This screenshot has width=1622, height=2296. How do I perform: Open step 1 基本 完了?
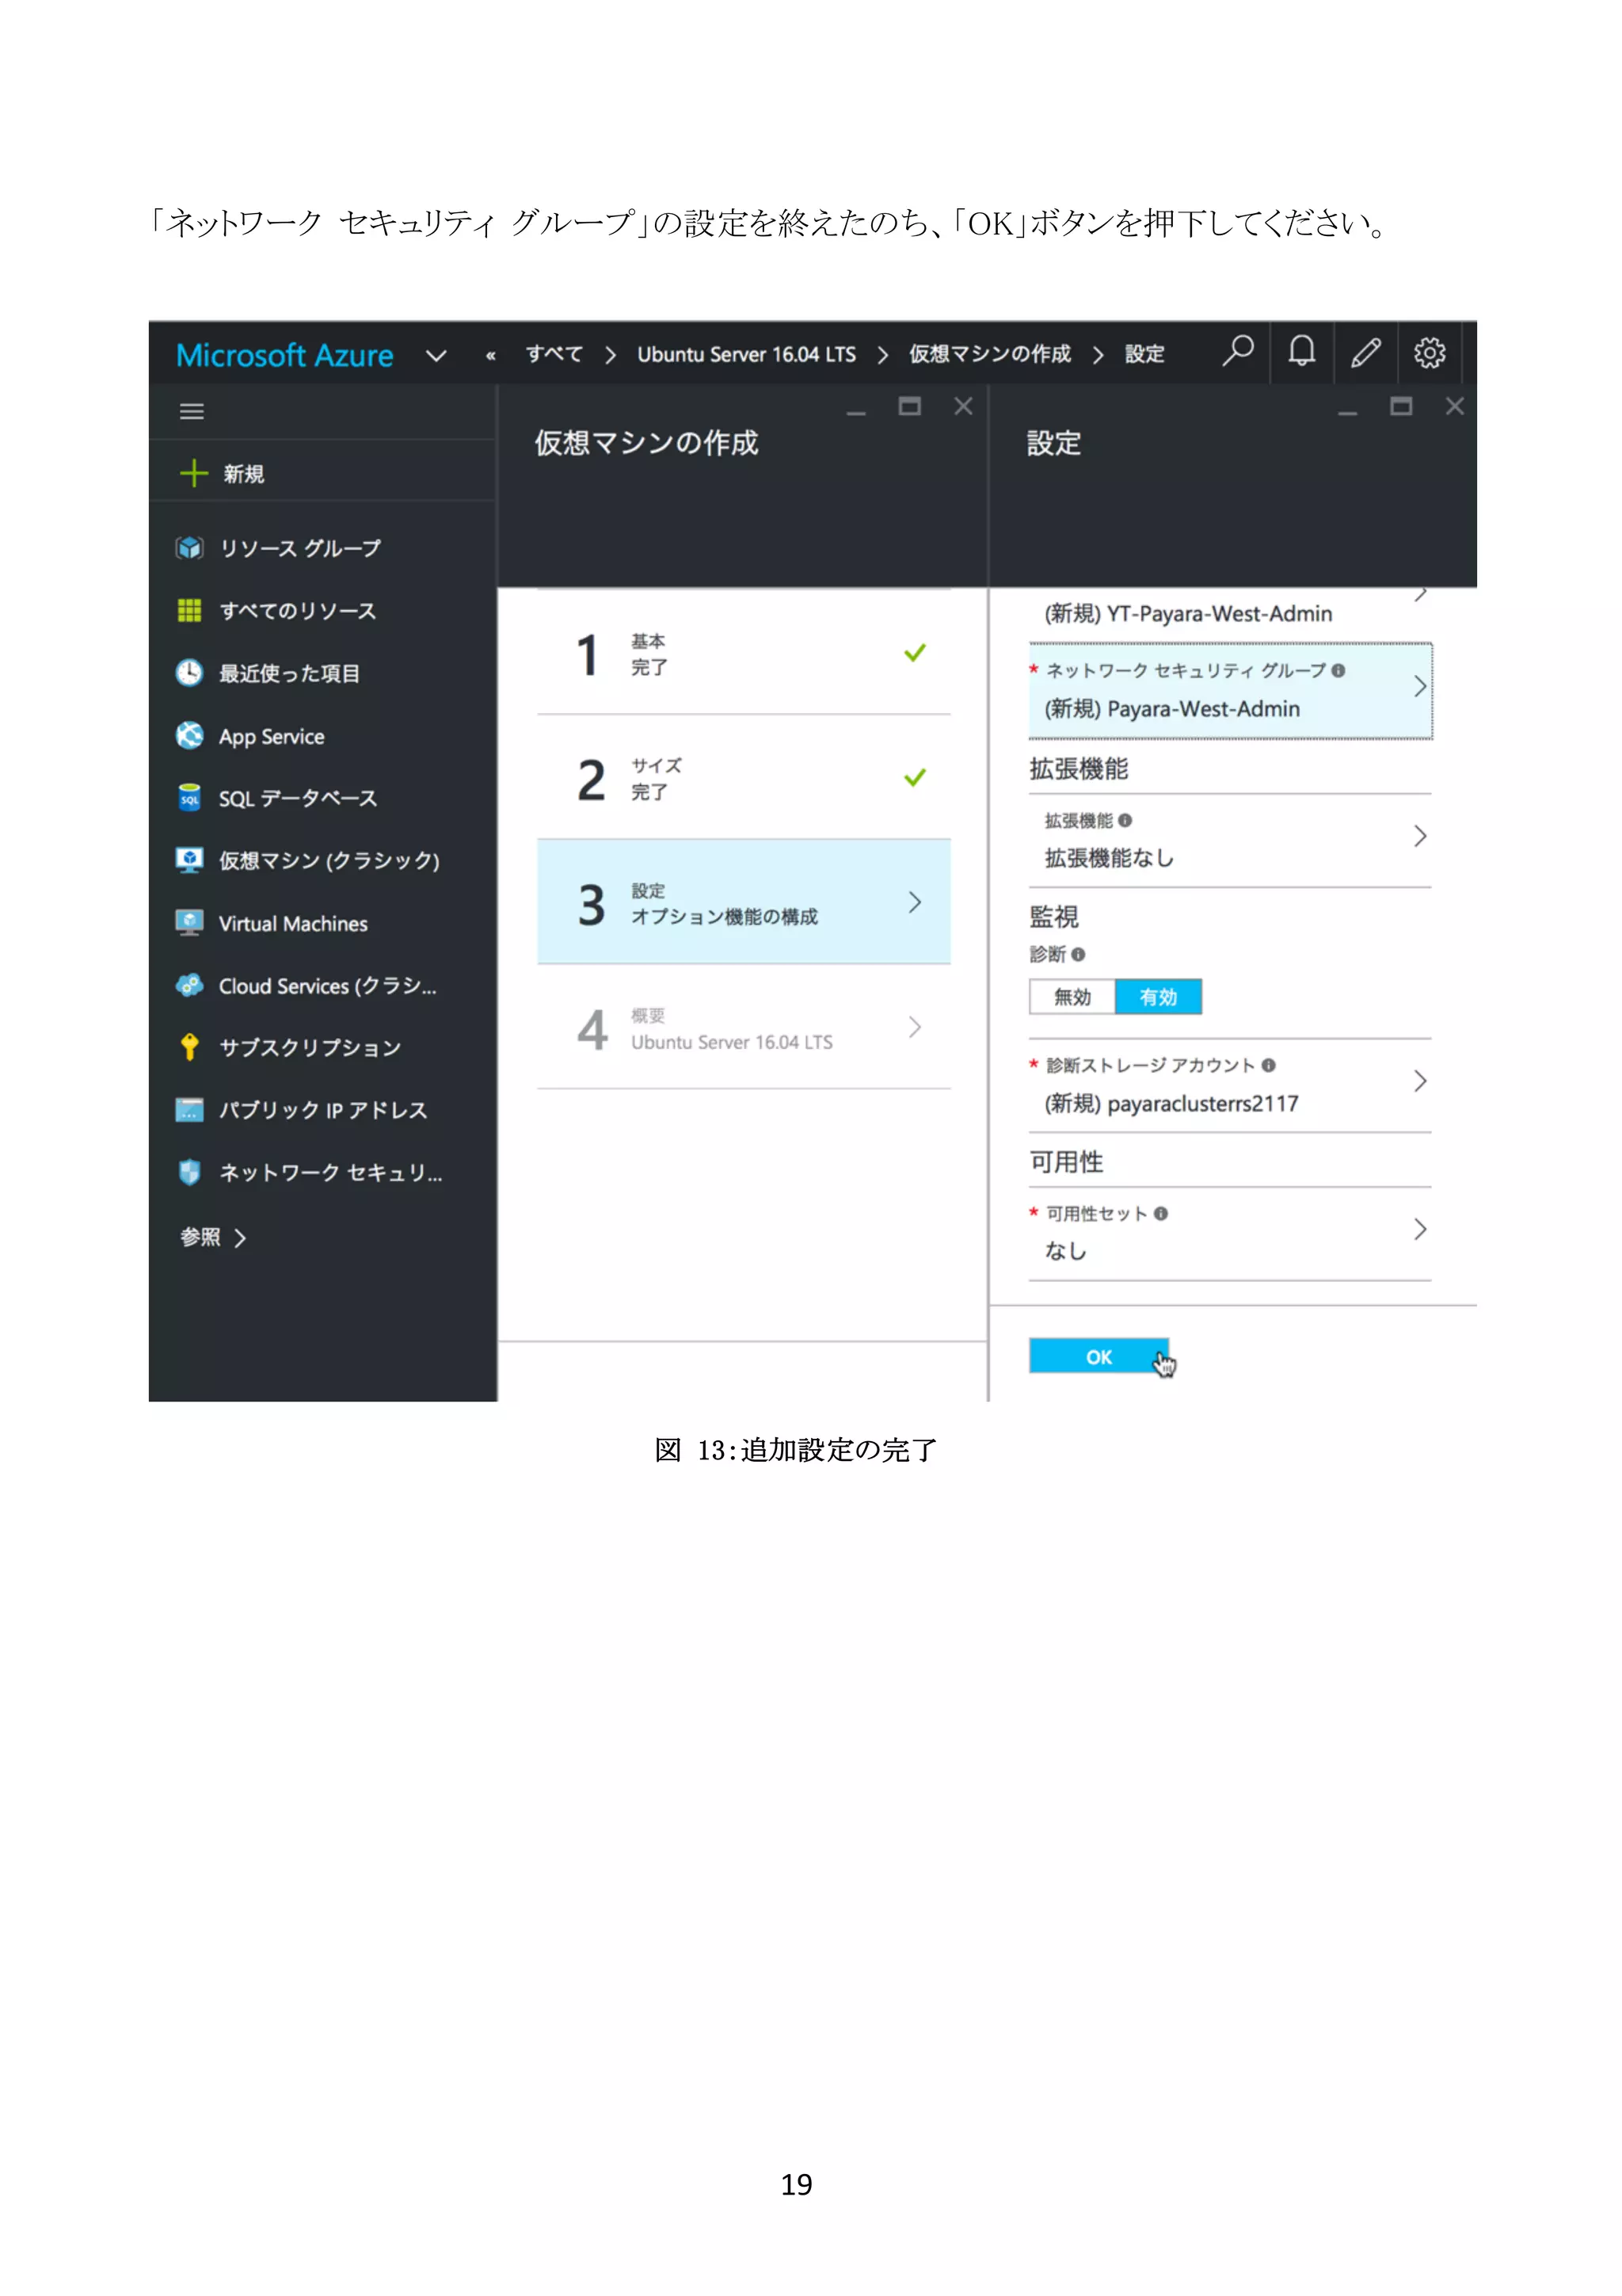point(744,652)
